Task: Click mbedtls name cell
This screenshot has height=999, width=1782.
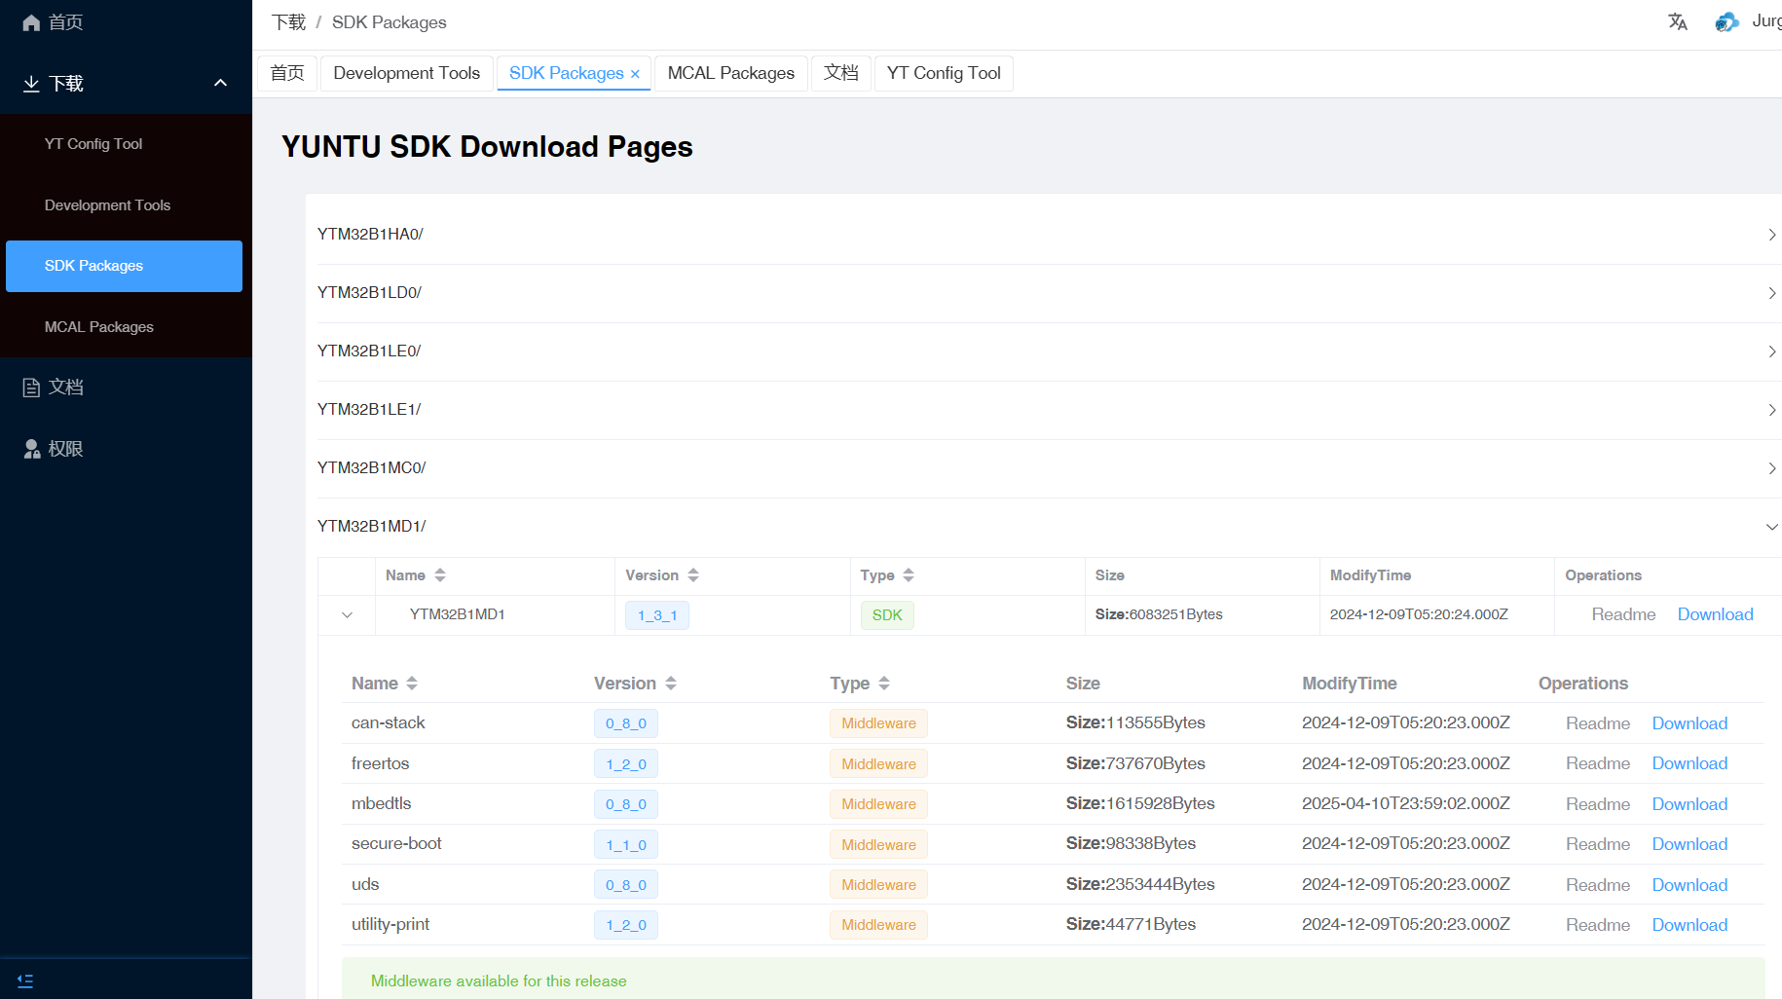Action: point(382,803)
